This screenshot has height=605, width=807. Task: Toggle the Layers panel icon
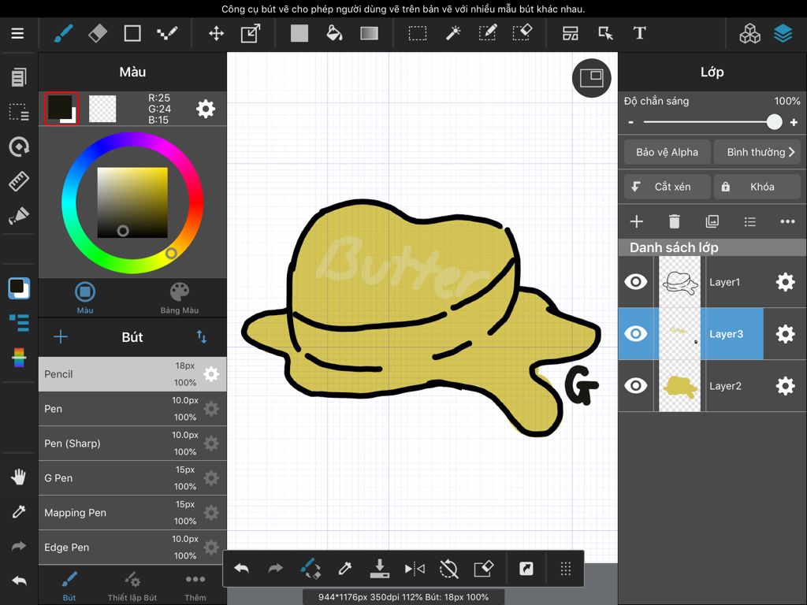point(783,33)
